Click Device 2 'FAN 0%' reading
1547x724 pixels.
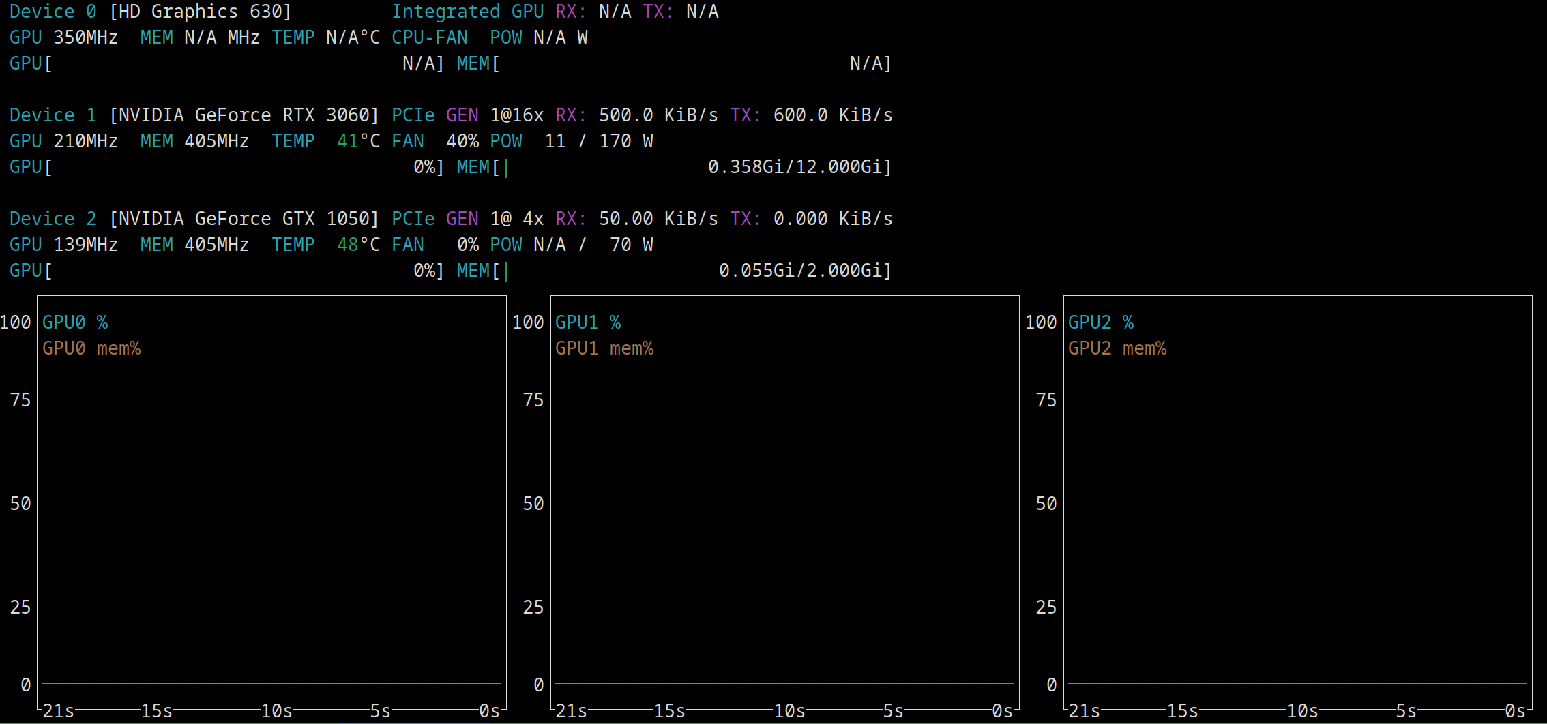coord(434,245)
